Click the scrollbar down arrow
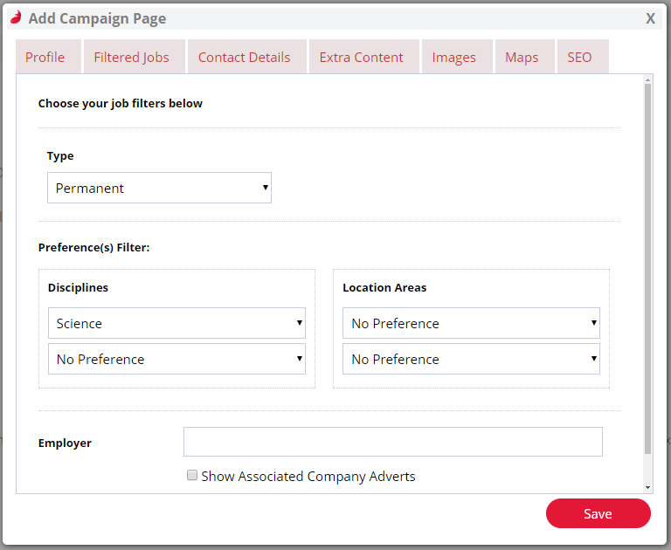This screenshot has width=671, height=550. tap(647, 487)
